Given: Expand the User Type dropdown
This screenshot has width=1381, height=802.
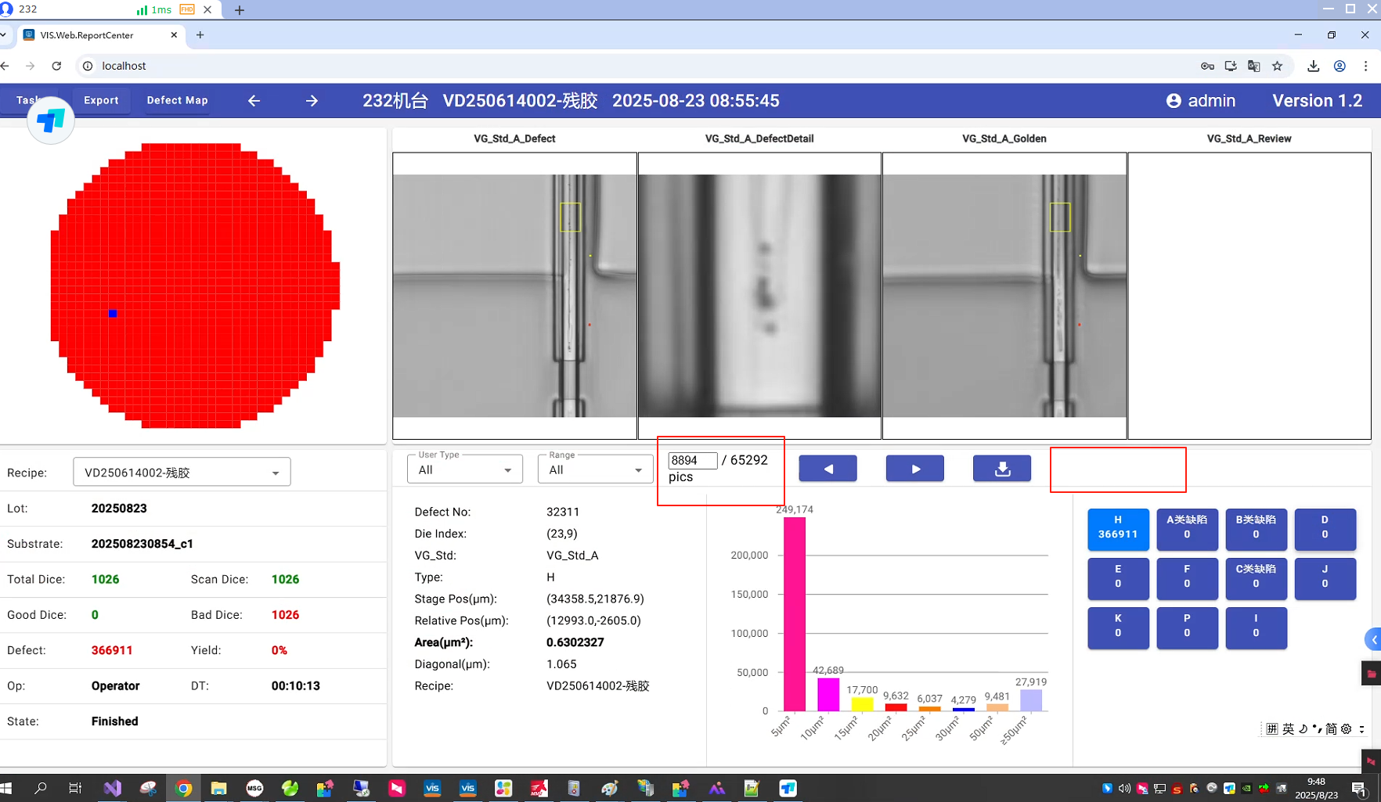Looking at the screenshot, I should 464,469.
